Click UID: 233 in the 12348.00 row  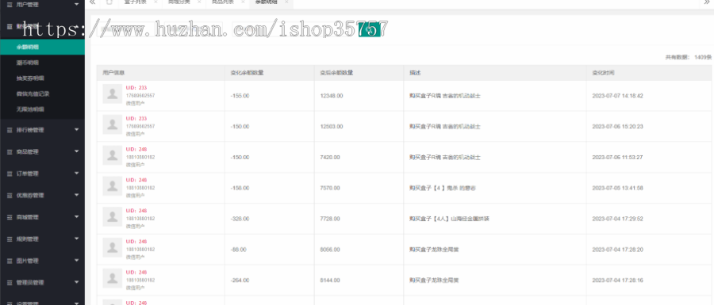click(x=136, y=88)
